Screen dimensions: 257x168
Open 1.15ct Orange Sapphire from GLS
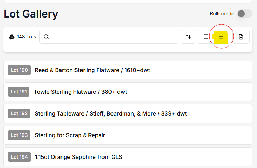pos(78,157)
